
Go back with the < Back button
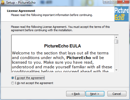[x=75, y=94]
